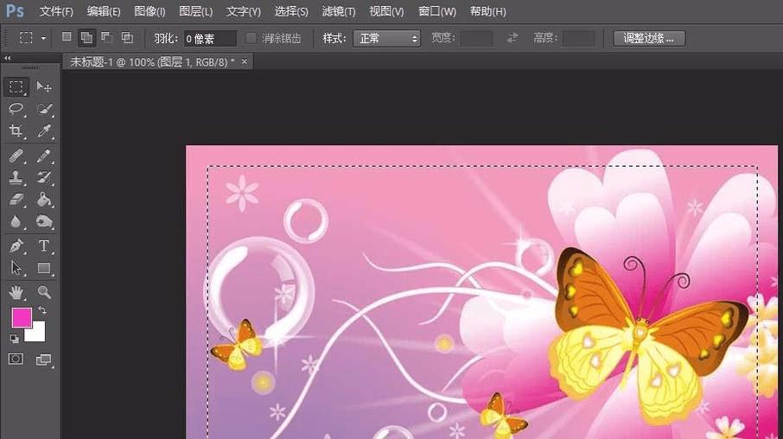Choose Subtract from Selection mode
This screenshot has height=439, width=783.
[x=107, y=37]
